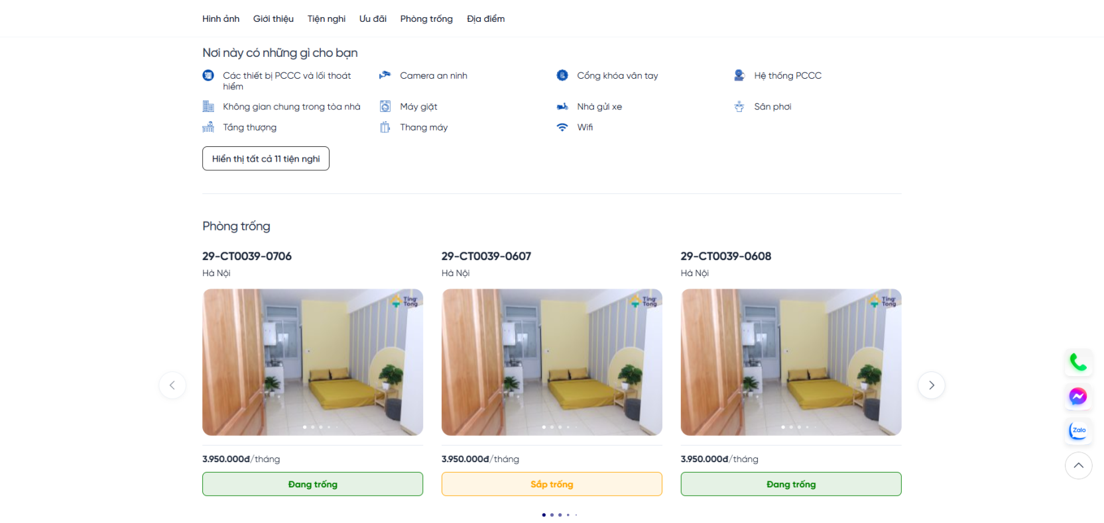The height and width of the screenshot is (523, 1104).
Task: Show next rooms with right arrow
Action: pyautogui.click(x=931, y=385)
